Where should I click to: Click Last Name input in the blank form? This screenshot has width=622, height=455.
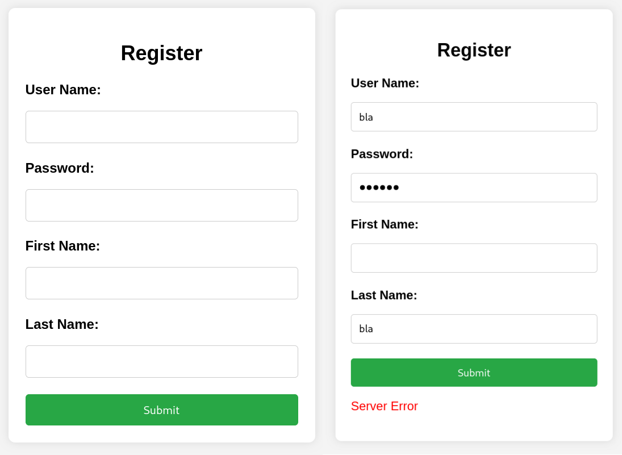(x=161, y=361)
